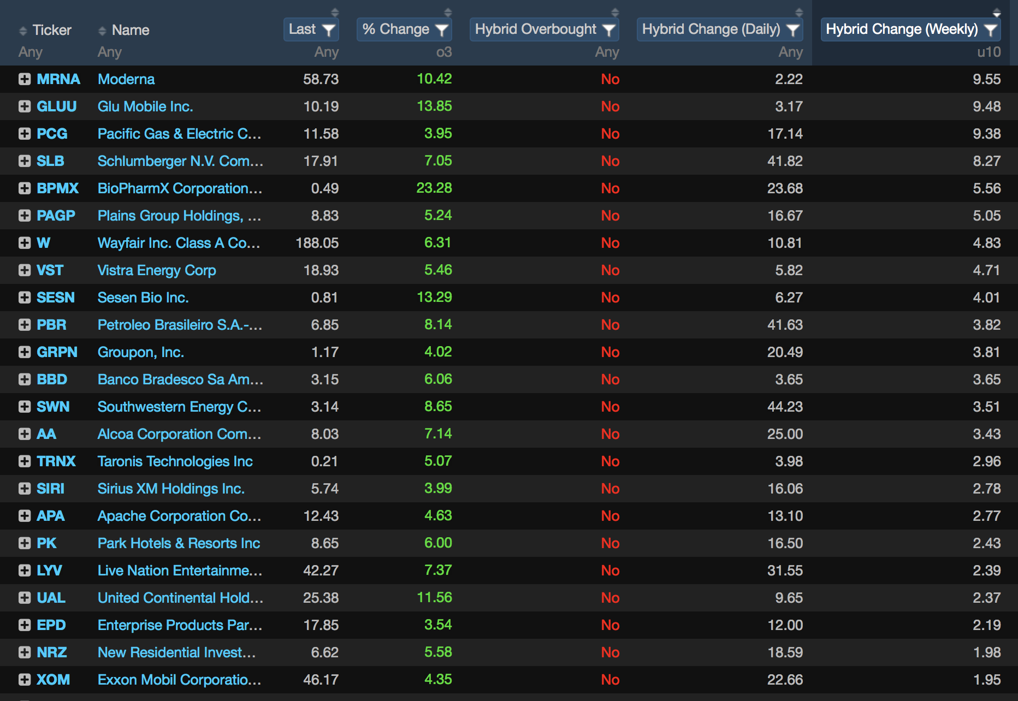
Task: Click the Weekly filter value u10
Action: tap(989, 52)
